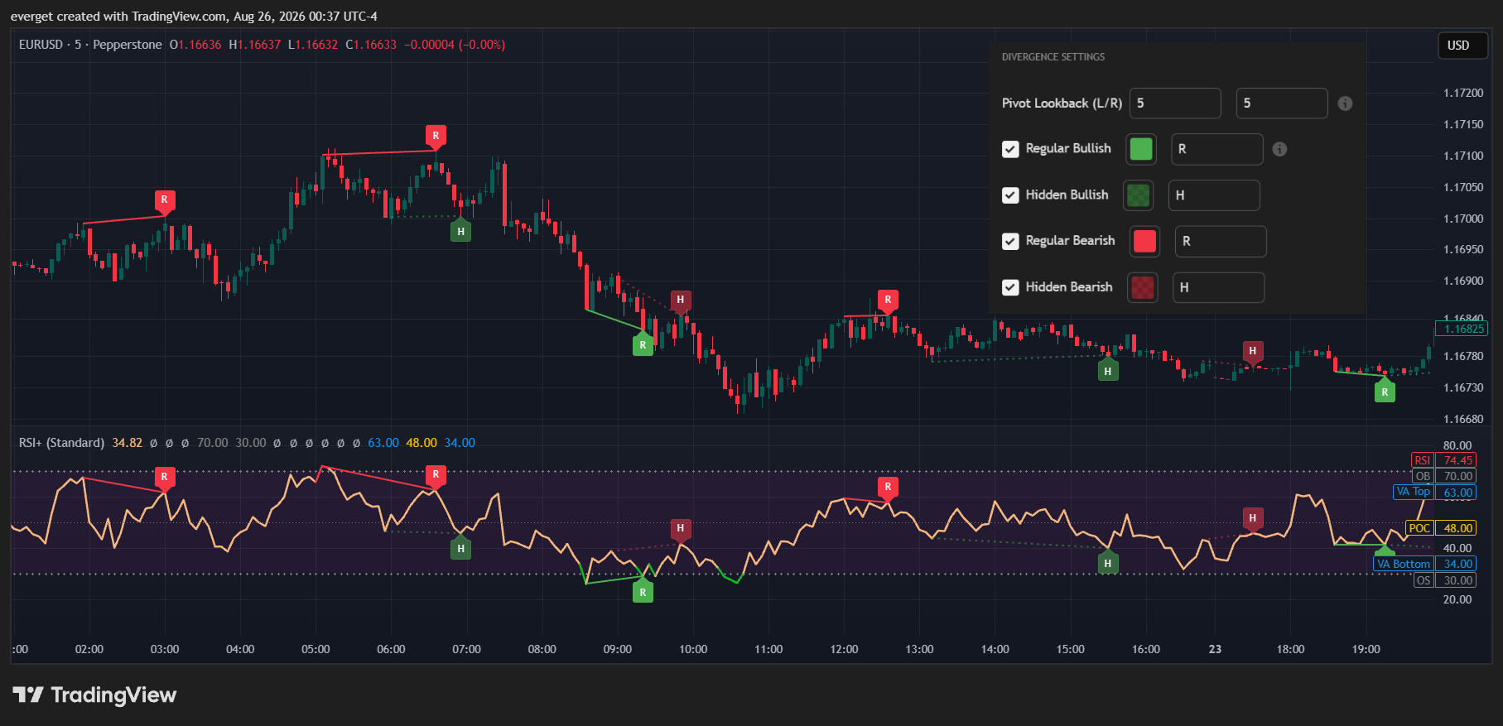The height and width of the screenshot is (726, 1503).
Task: Click the info icon beside Regular Bullish
Action: 1279,149
